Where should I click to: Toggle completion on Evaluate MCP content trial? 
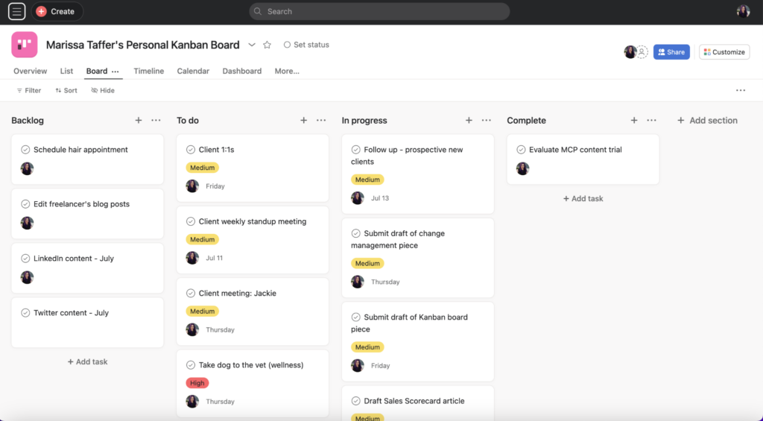click(521, 150)
